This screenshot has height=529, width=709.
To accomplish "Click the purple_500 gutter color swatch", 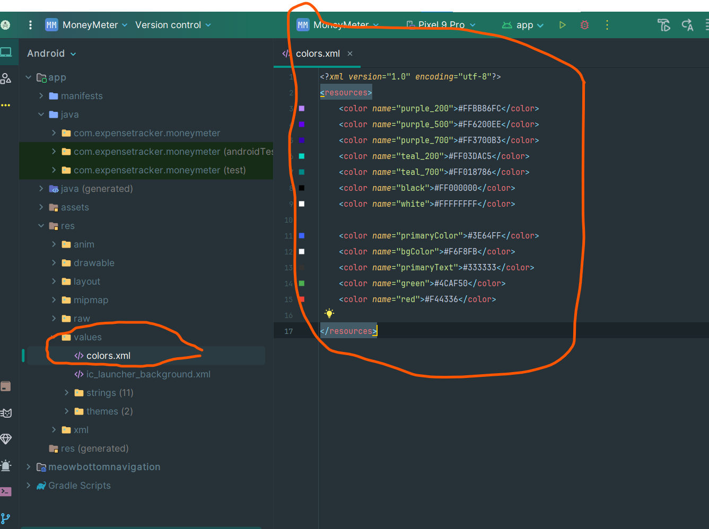I will point(302,124).
